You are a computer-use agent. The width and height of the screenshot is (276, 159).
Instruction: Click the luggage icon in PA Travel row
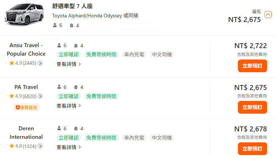pyautogui.click(x=76, y=87)
